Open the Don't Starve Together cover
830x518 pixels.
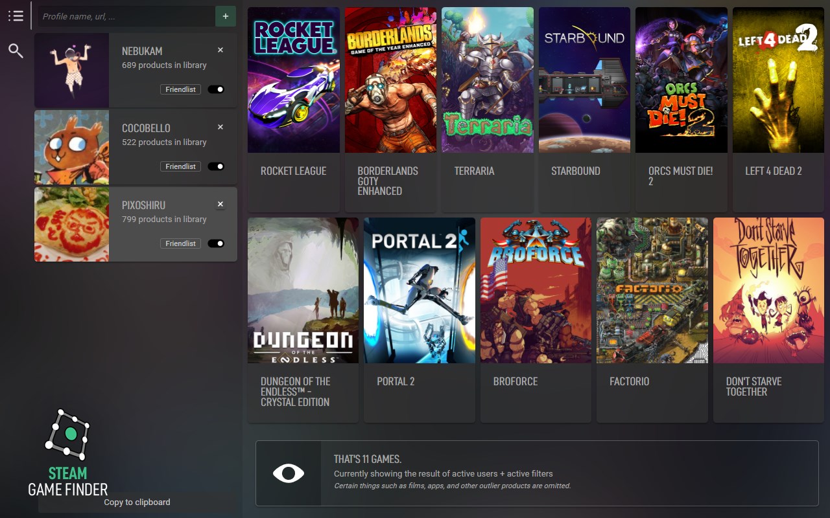pyautogui.click(x=769, y=290)
